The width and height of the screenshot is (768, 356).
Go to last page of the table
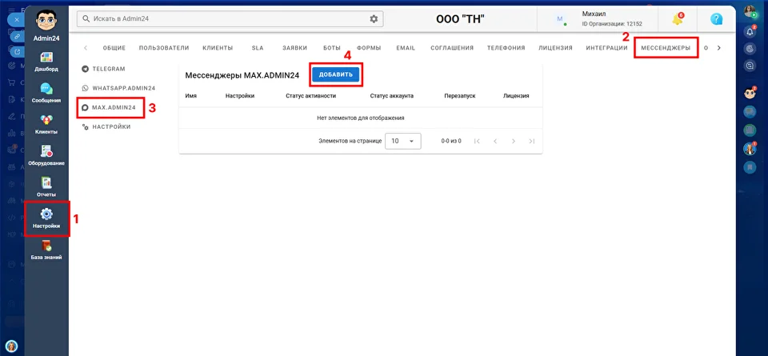(x=532, y=141)
